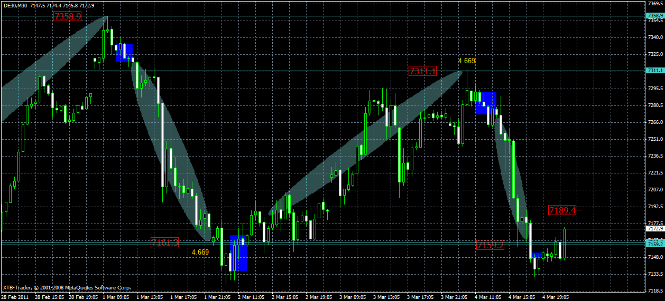Click 7192.5 on the price scale
This screenshot has height=301, width=665.
654,206
